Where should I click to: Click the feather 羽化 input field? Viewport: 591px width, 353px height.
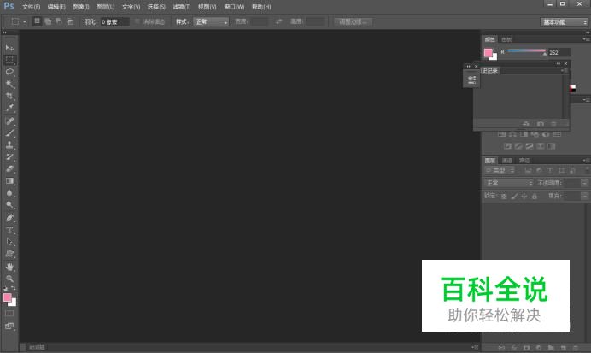115,22
